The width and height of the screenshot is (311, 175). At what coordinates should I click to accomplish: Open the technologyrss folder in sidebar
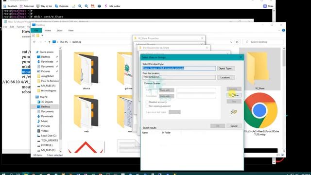49,91
